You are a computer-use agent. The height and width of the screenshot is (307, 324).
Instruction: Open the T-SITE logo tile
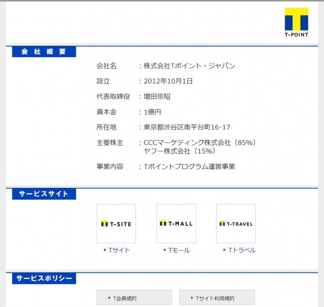[116, 223]
